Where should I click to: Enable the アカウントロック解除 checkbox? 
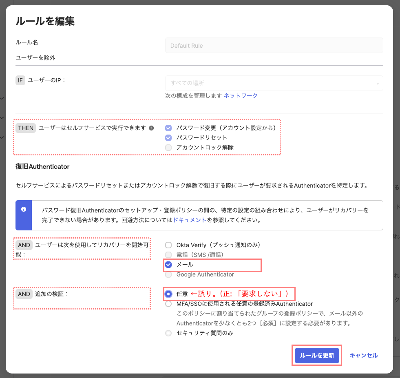click(x=168, y=147)
